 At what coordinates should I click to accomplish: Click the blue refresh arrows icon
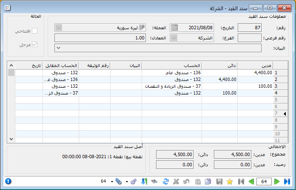click(x=165, y=182)
